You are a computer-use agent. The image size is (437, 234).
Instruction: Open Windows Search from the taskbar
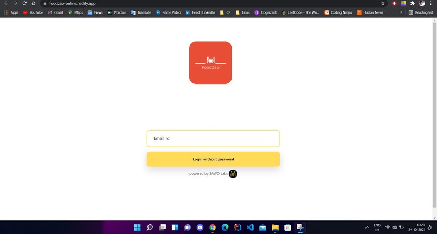pos(150,227)
